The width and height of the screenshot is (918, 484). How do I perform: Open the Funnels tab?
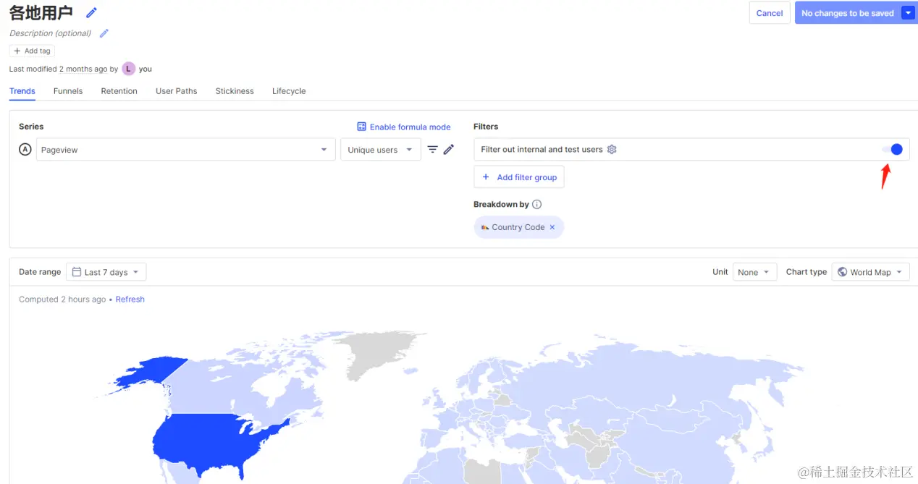[x=68, y=91]
